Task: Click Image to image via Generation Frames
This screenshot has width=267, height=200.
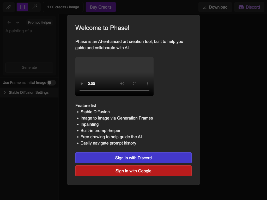Action: pos(117,118)
